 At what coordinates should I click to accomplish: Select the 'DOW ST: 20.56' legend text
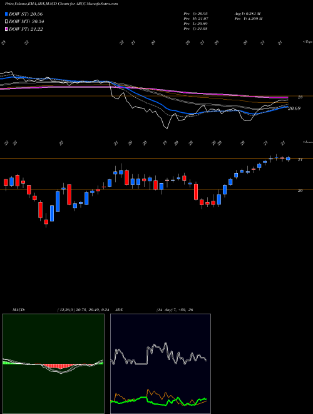click(26, 14)
